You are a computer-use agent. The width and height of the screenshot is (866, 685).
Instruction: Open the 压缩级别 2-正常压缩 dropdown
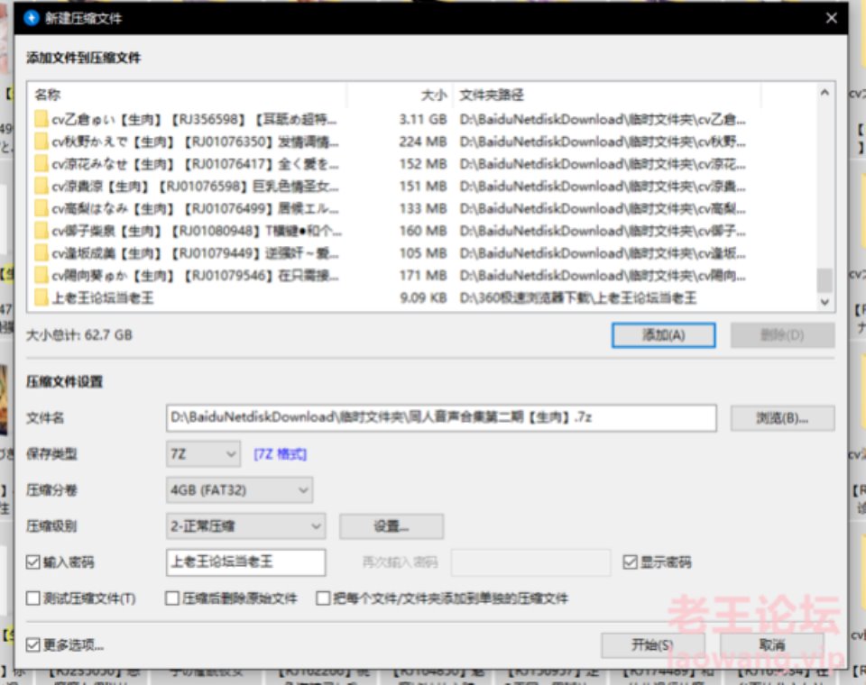pos(245,526)
